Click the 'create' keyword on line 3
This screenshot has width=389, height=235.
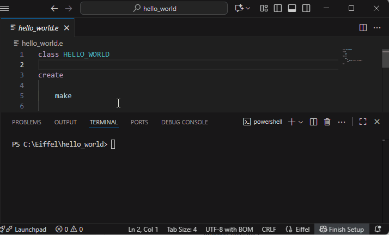click(51, 75)
